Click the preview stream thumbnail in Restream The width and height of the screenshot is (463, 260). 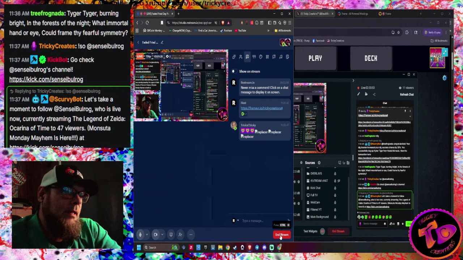click(181, 85)
